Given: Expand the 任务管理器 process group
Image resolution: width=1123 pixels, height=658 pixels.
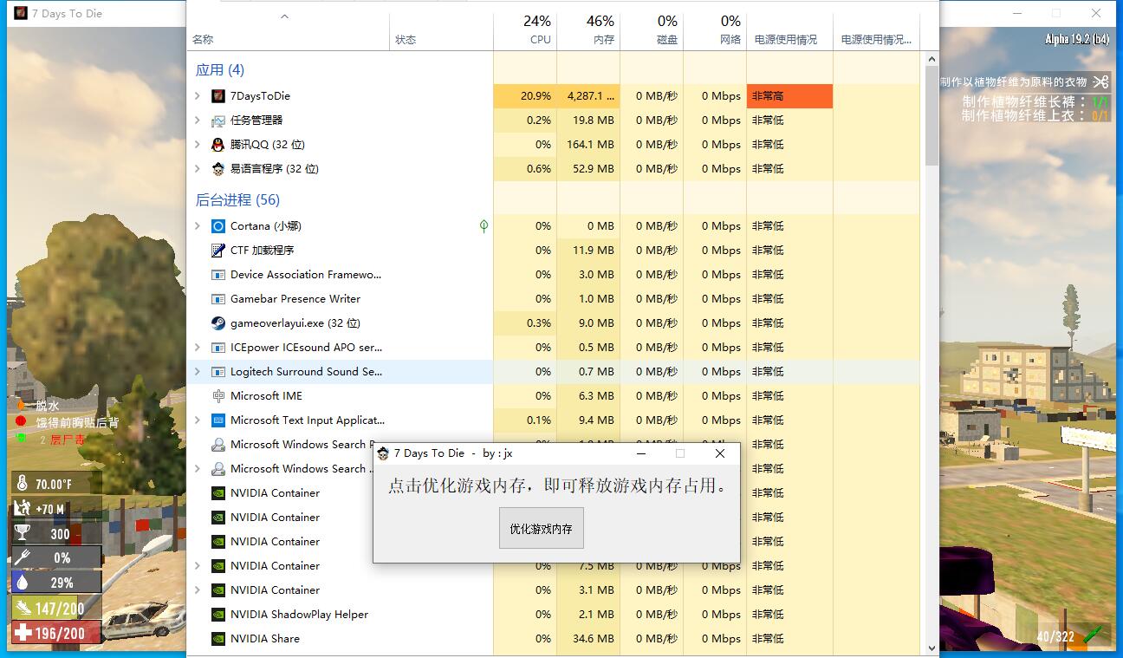Looking at the screenshot, I should point(198,121).
